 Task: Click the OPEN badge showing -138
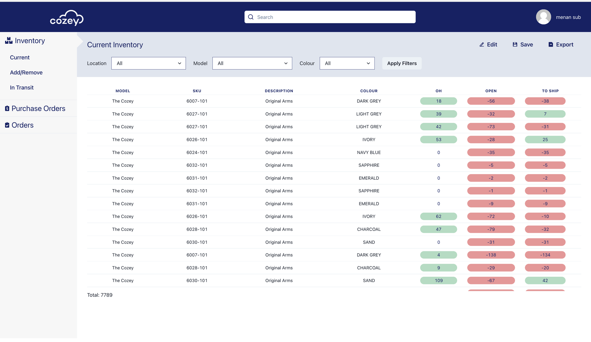[491, 255]
